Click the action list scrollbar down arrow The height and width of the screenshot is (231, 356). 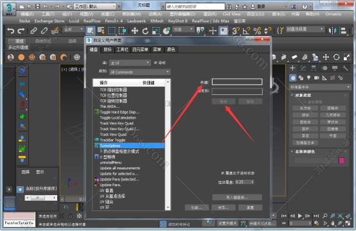click(168, 207)
